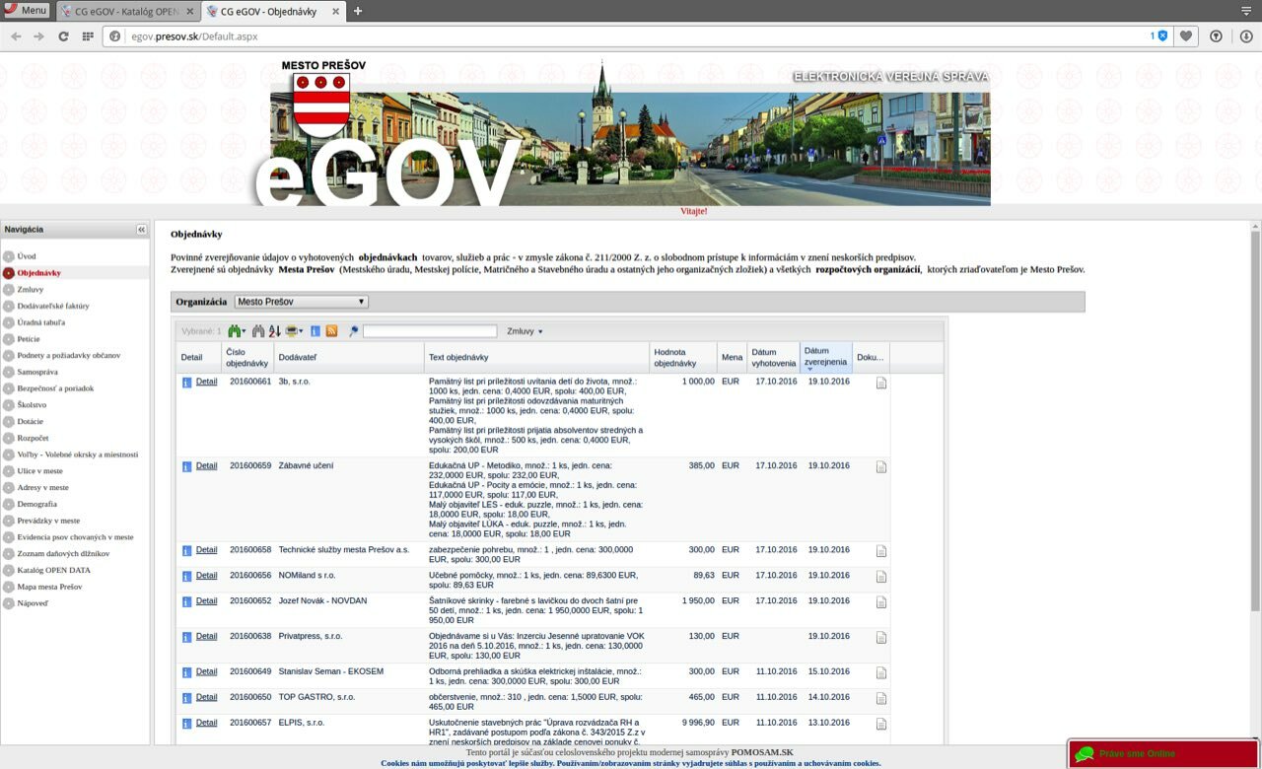Click the RSS feed icon in toolbar
Viewport: 1262px width, 769px height.
coord(332,331)
